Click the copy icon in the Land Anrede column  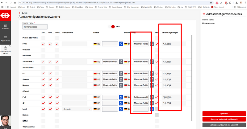coord(121,109)
